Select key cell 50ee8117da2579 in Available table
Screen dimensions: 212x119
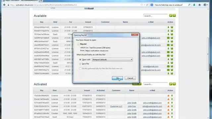click(x=42, y=31)
